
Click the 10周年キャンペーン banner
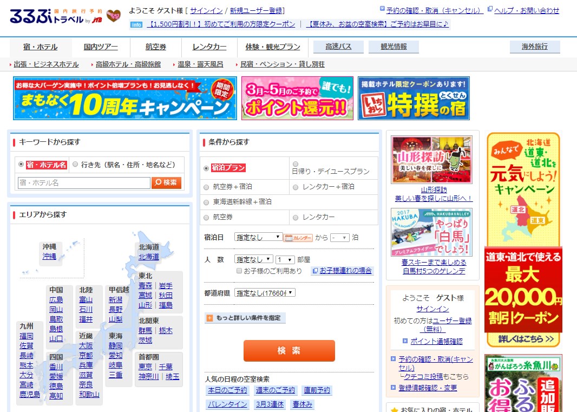(125, 98)
